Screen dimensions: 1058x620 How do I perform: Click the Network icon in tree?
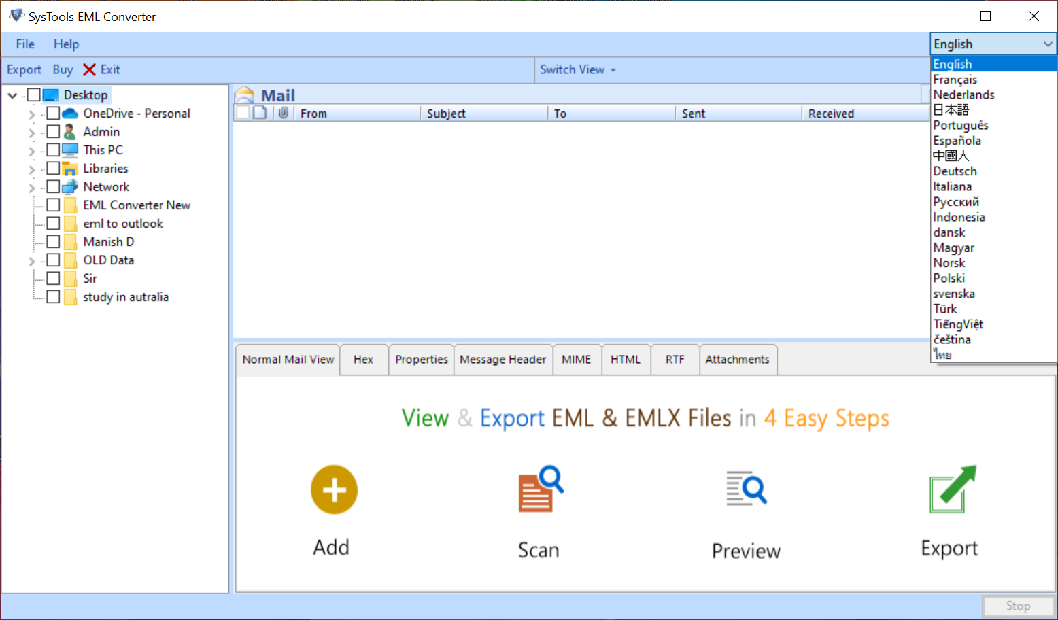[70, 187]
